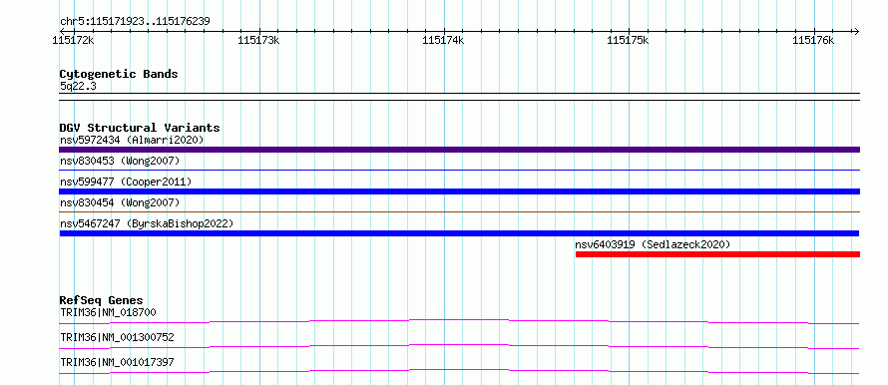This screenshot has height=385, width=888.
Task: Select the TRIM36|NM_018700 magenta gene track line
Action: 459,321
